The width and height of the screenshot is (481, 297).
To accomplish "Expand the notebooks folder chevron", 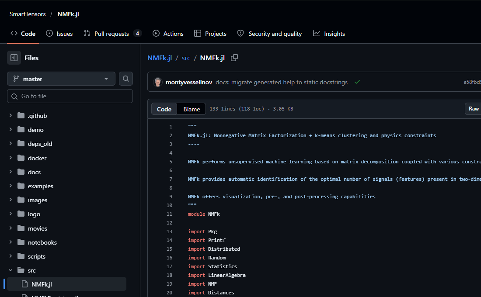I will point(10,242).
